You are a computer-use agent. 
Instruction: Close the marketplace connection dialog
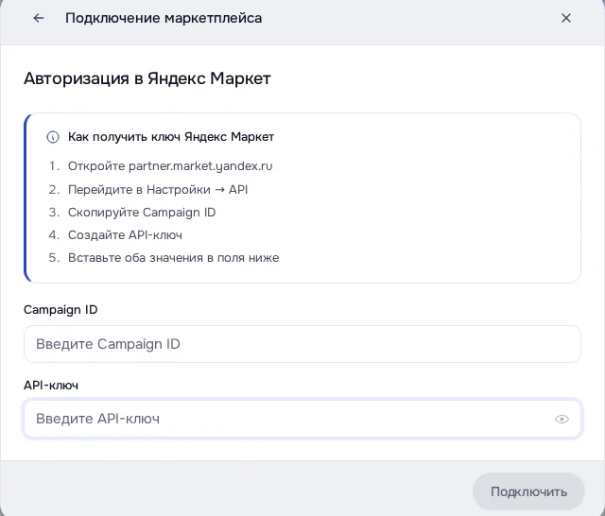click(x=565, y=18)
